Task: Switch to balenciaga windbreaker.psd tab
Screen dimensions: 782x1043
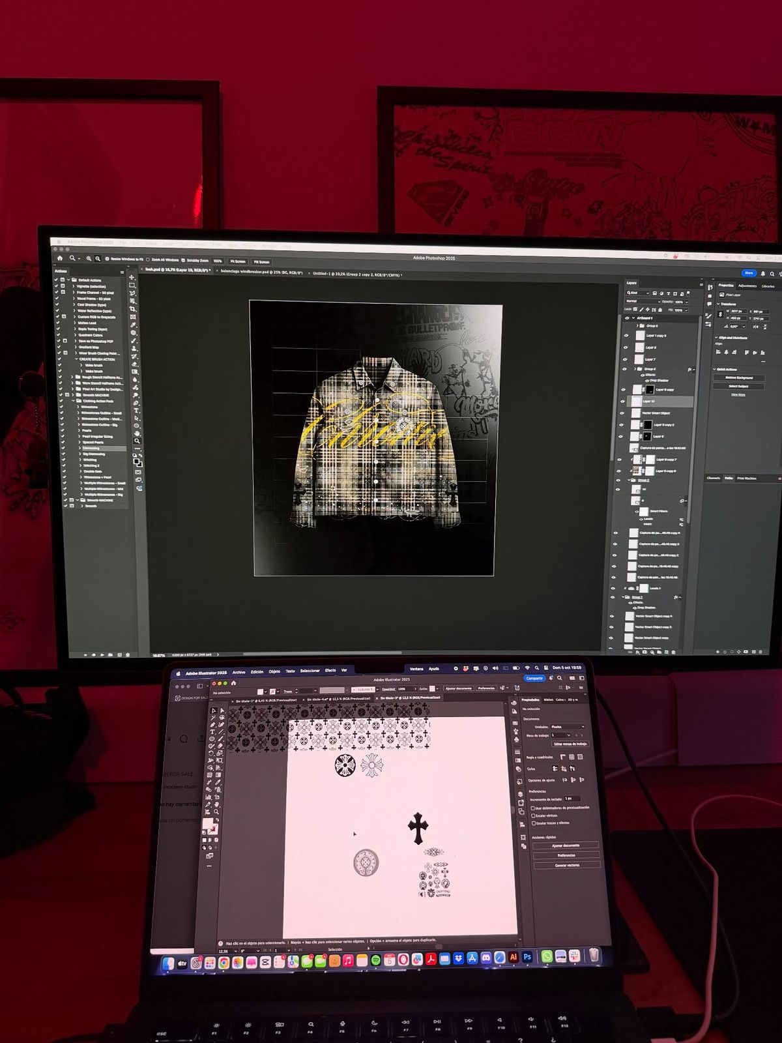Action: pyautogui.click(x=261, y=272)
